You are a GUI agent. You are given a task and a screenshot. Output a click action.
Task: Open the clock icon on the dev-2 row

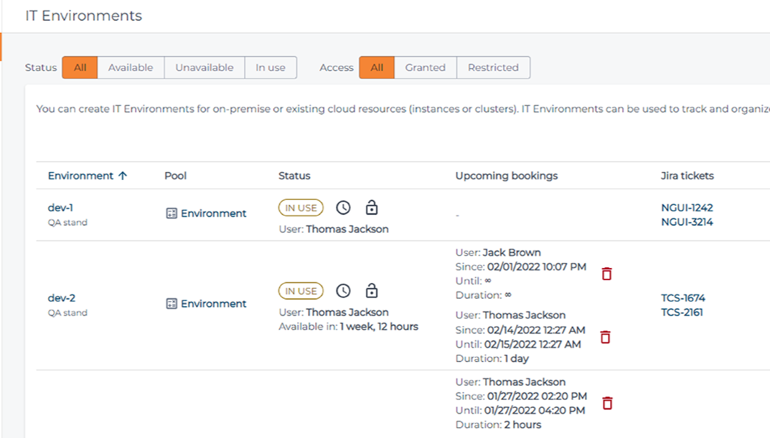coord(343,290)
